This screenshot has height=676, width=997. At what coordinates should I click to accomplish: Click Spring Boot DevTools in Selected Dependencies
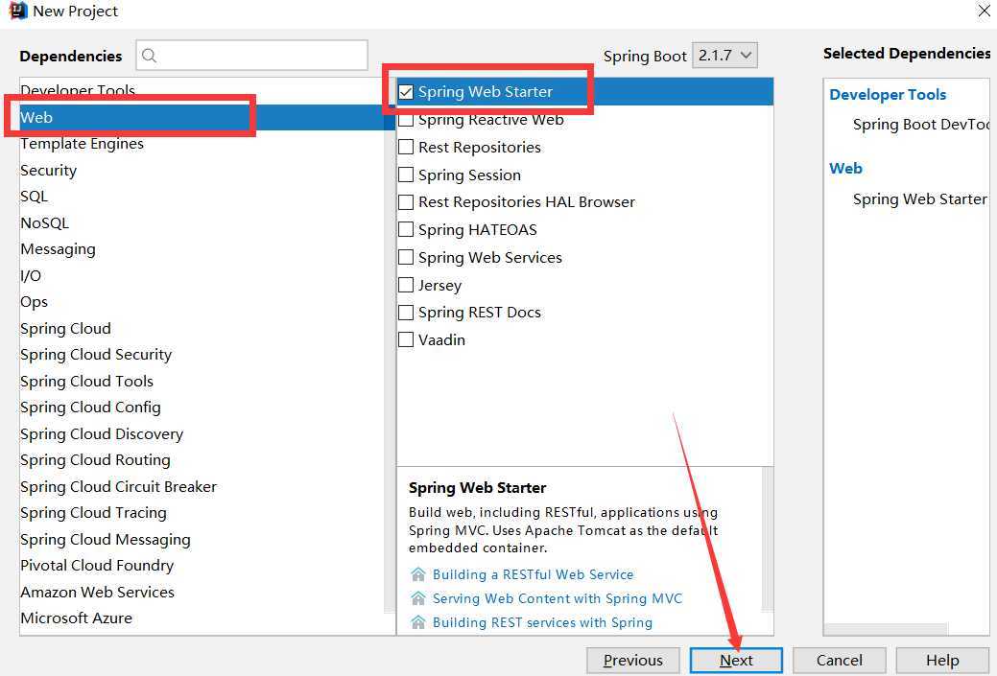click(x=920, y=125)
